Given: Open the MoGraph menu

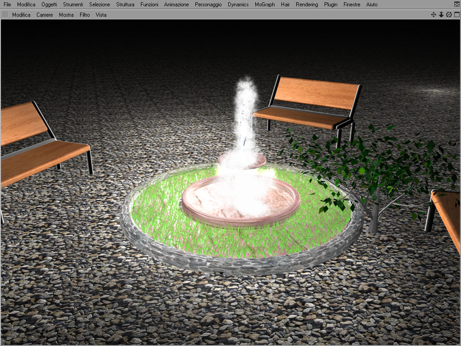Looking at the screenshot, I should (x=265, y=5).
